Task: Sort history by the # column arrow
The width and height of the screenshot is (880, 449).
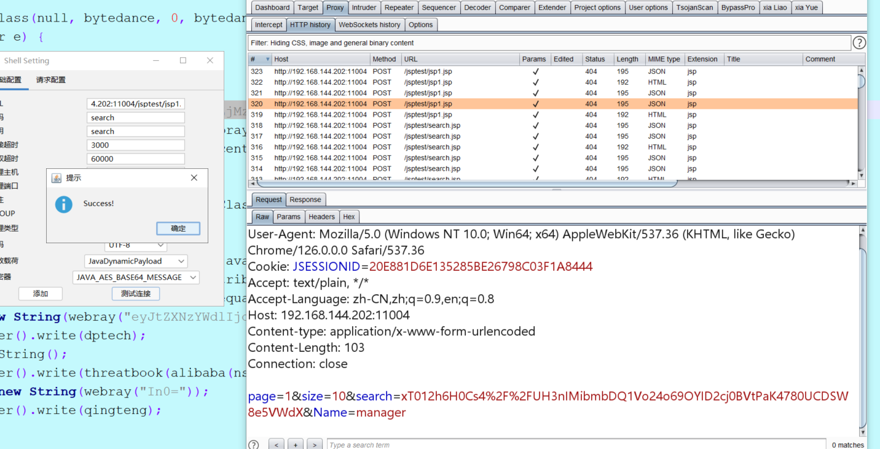Action: tap(267, 60)
